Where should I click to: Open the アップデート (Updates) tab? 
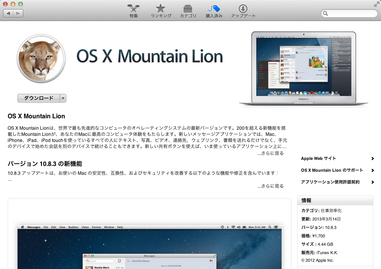pyautogui.click(x=243, y=11)
